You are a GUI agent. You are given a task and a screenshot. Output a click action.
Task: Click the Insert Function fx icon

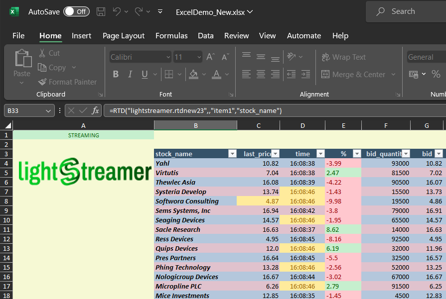95,110
